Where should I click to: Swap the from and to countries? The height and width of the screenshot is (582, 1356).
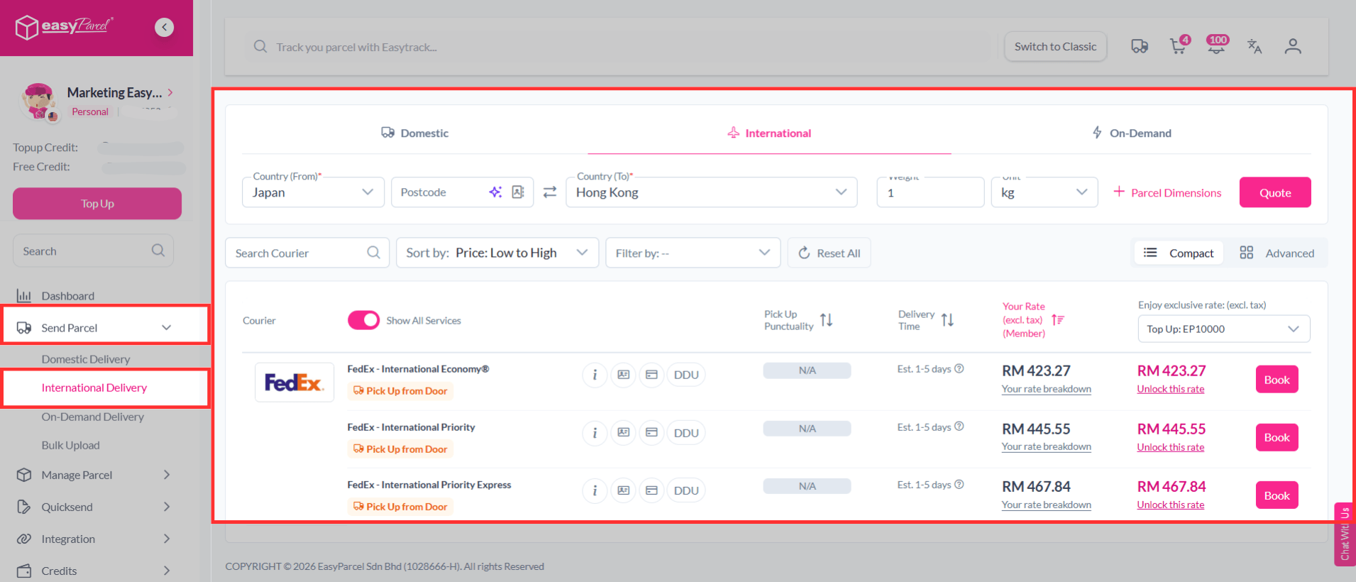click(x=550, y=192)
